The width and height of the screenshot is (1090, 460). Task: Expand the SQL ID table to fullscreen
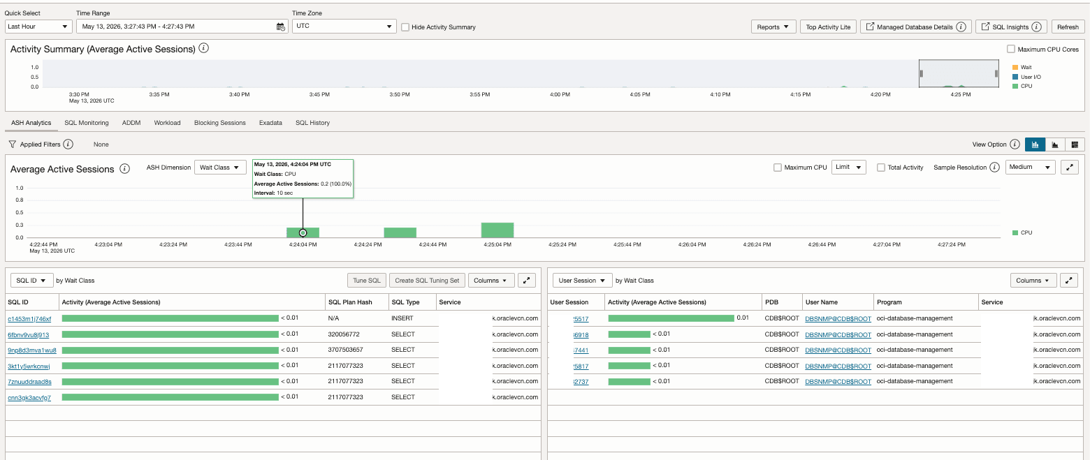(528, 280)
